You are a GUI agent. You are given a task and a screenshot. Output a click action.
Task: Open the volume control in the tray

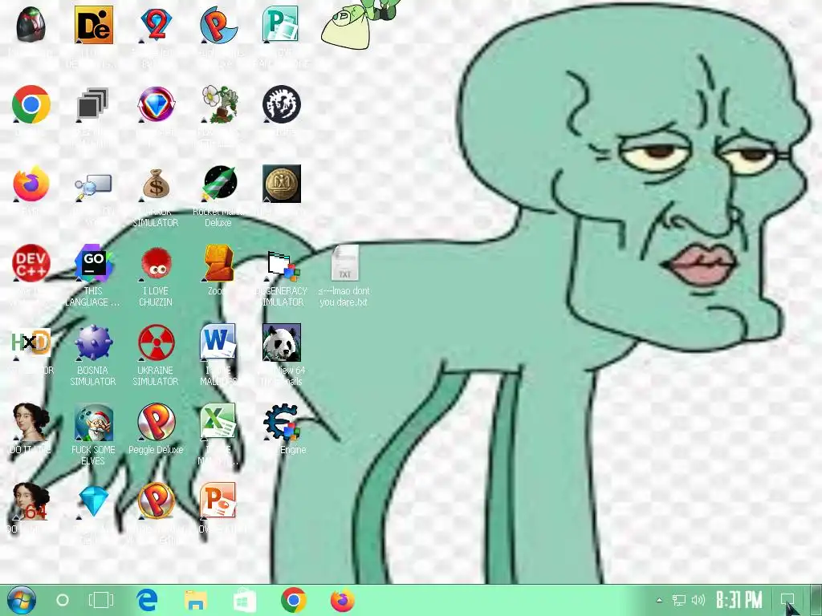pos(698,600)
